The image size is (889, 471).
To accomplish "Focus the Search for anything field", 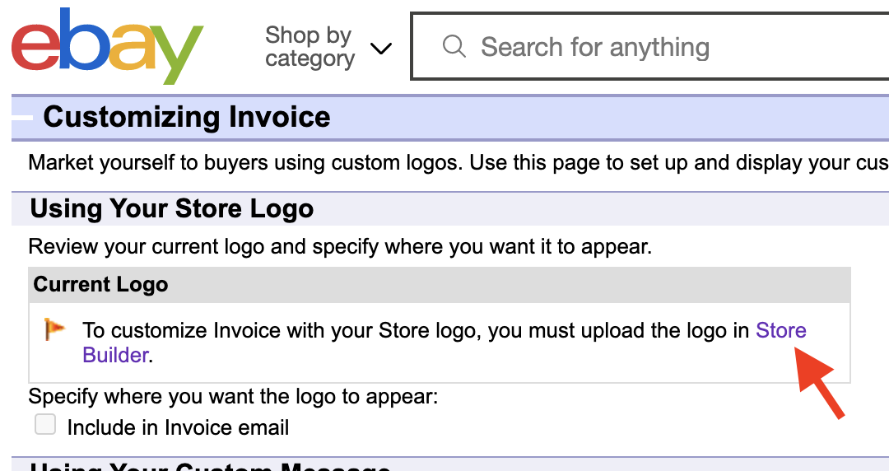I will [x=649, y=47].
